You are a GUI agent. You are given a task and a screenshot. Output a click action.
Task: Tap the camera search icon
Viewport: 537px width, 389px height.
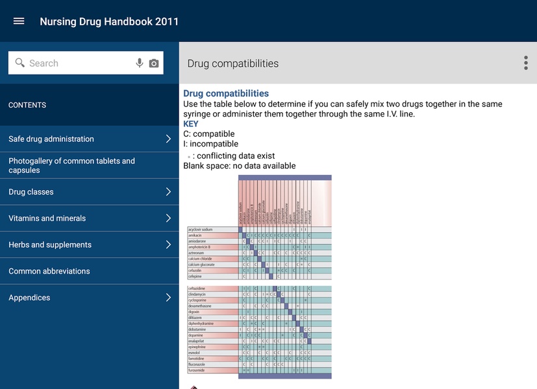[x=154, y=64]
